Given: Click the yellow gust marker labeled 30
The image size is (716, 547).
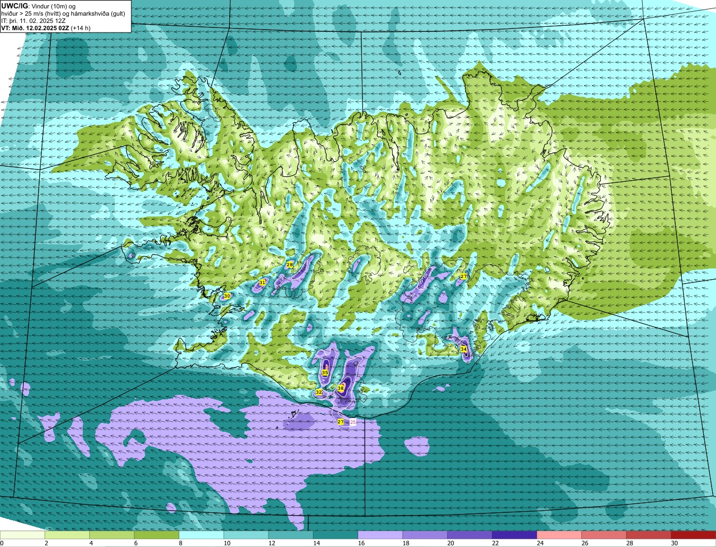Looking at the screenshot, I should tap(227, 296).
